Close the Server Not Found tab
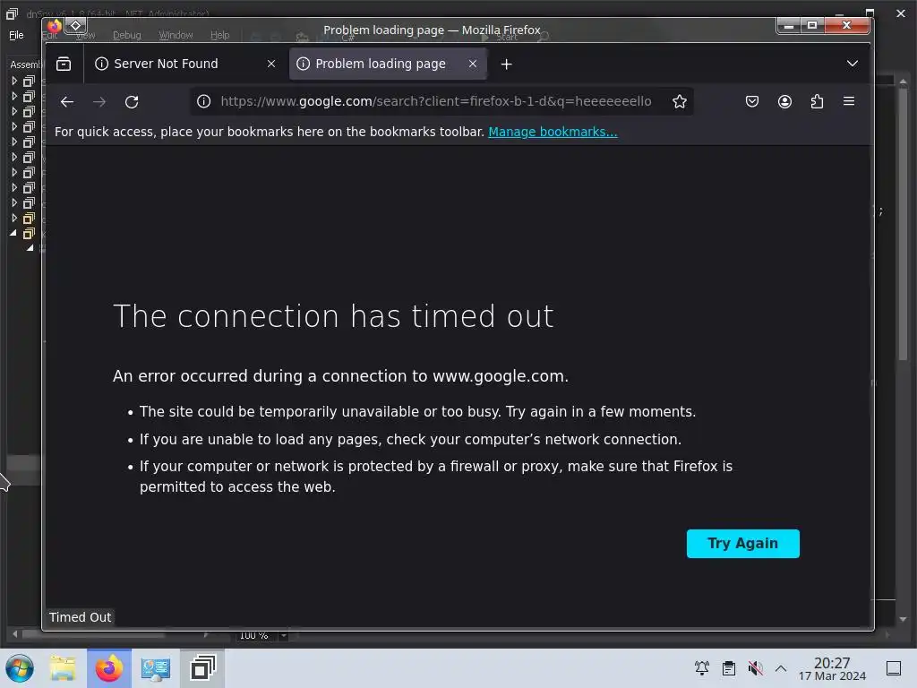The width and height of the screenshot is (917, 688). tap(270, 64)
